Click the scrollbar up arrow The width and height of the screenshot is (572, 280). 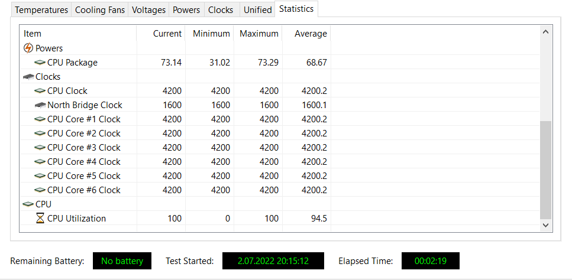pyautogui.click(x=546, y=32)
